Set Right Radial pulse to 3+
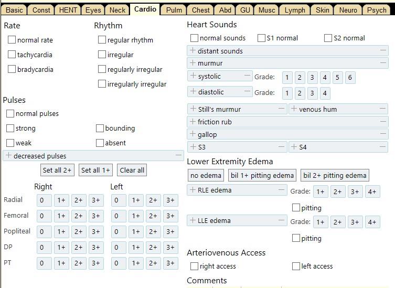395x288 pixels. pyautogui.click(x=95, y=200)
